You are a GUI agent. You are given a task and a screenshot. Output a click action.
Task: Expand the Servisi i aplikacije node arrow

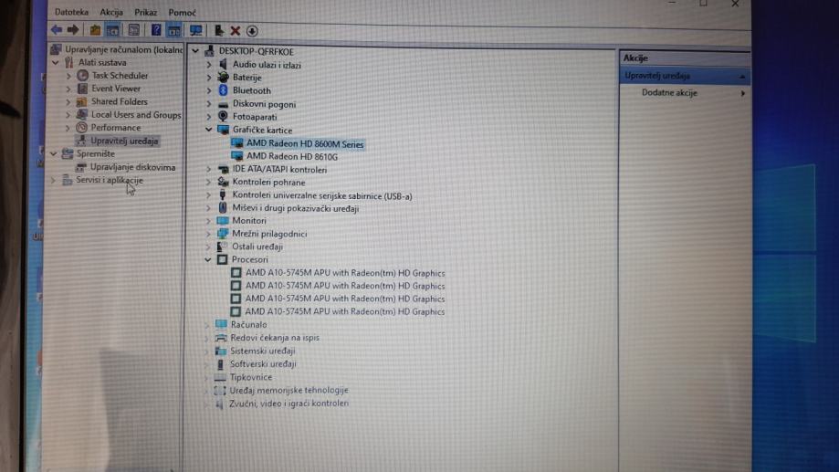coord(53,180)
